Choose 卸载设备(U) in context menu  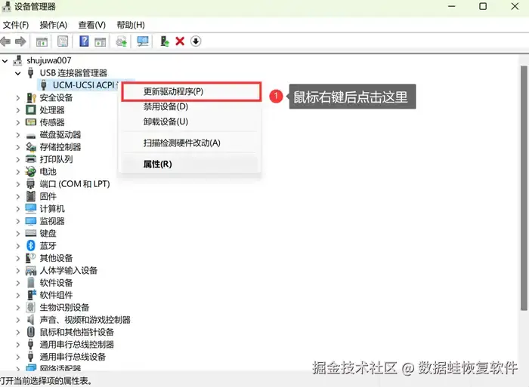click(x=191, y=121)
